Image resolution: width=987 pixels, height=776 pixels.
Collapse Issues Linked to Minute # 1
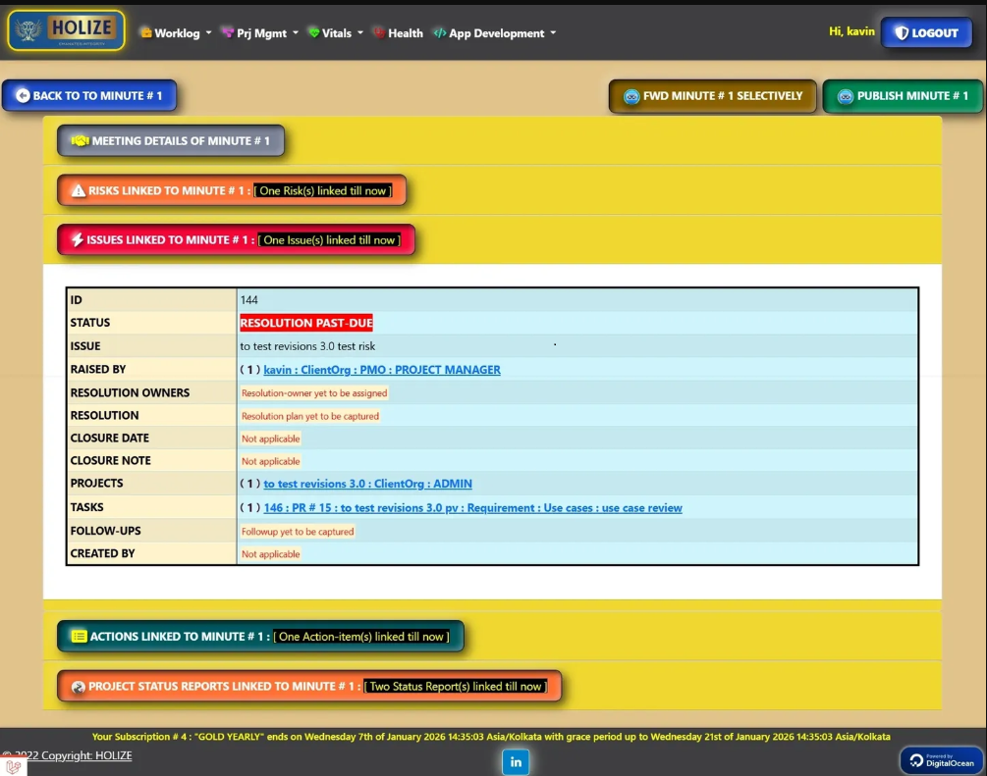(236, 239)
